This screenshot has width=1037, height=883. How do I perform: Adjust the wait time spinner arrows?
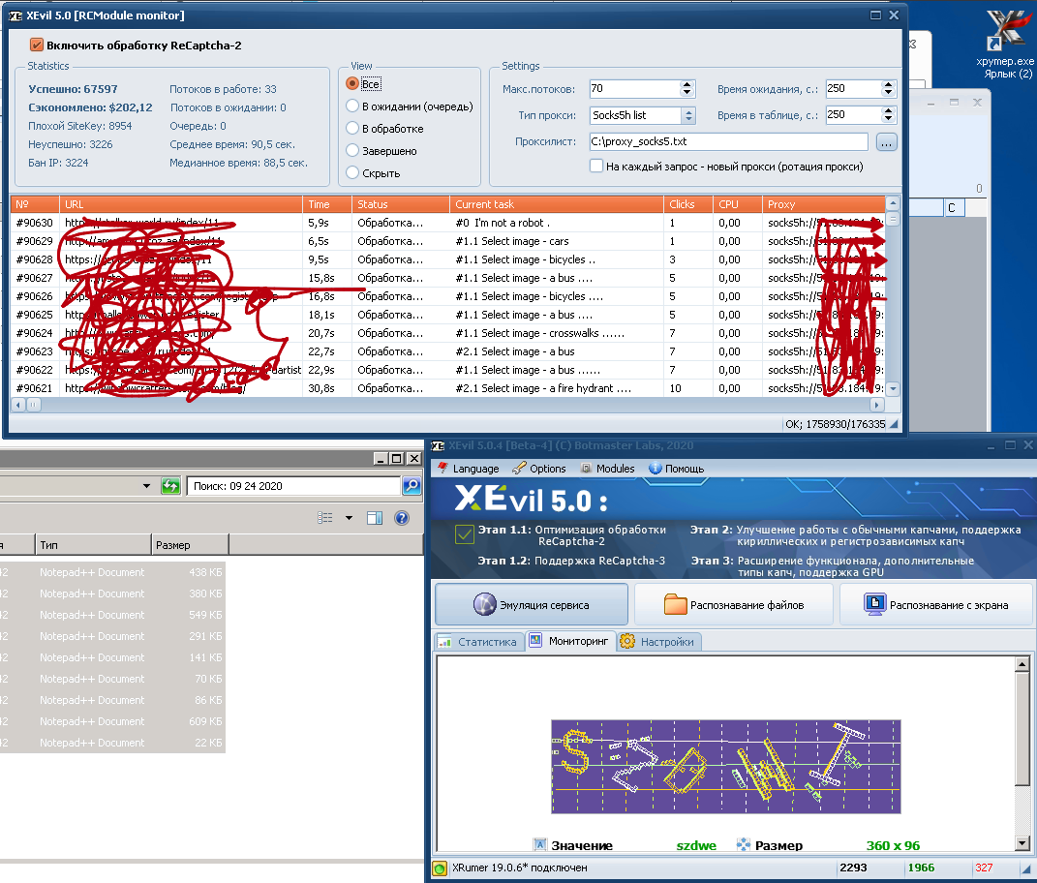pyautogui.click(x=888, y=88)
